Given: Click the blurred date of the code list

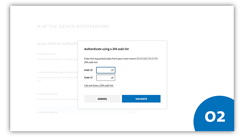Looking at the screenshot, I should (x=147, y=58).
